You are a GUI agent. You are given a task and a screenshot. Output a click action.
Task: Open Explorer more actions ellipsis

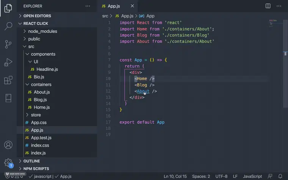[88, 6]
